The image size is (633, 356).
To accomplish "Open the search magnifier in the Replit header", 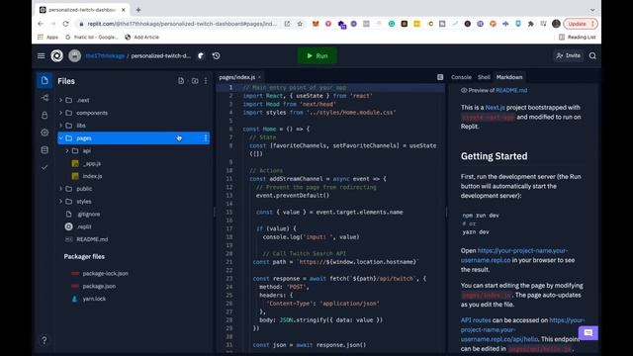I will point(592,55).
